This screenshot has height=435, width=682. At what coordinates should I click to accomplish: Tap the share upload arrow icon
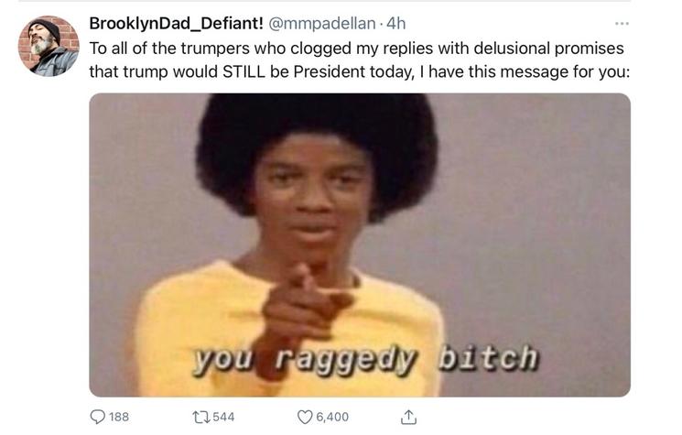click(x=408, y=417)
